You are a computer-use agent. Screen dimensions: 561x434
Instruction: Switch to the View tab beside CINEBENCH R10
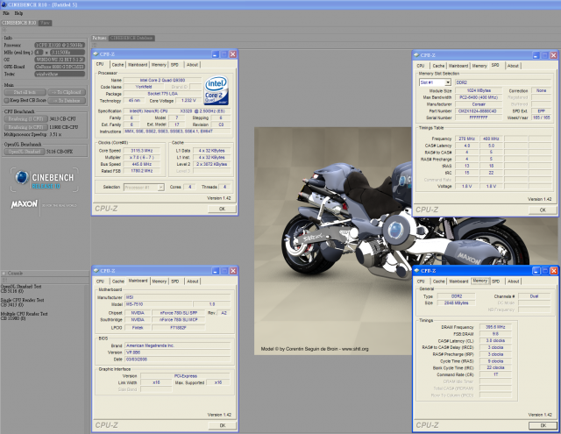click(45, 23)
